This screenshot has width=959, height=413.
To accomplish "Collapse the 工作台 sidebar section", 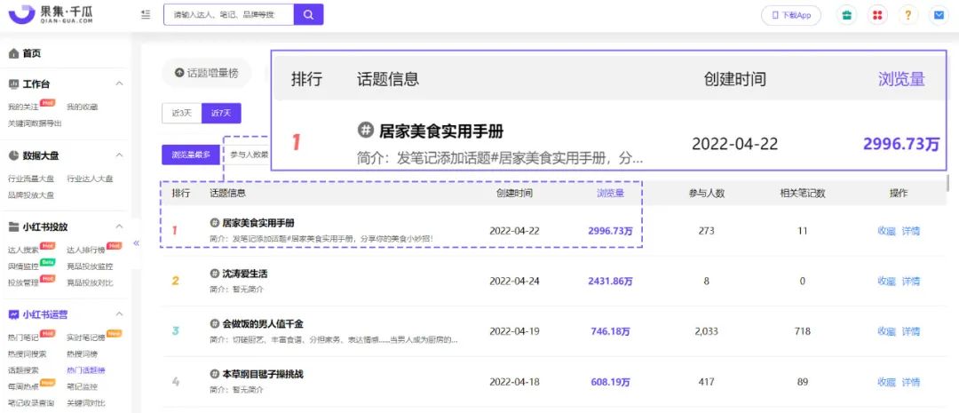I will pos(119,83).
